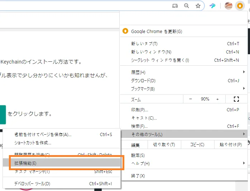The width and height of the screenshot is (250, 191).
Task: Click the orange update icon beside Google Chrome を更新
Action: click(125, 31)
